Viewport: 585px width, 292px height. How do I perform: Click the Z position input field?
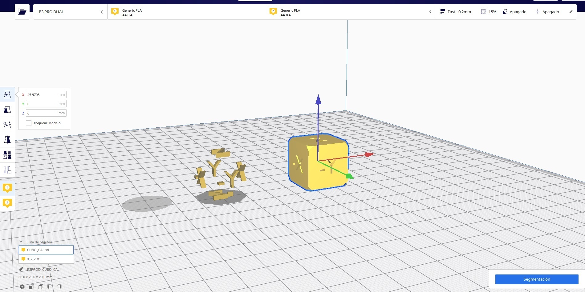coord(46,113)
